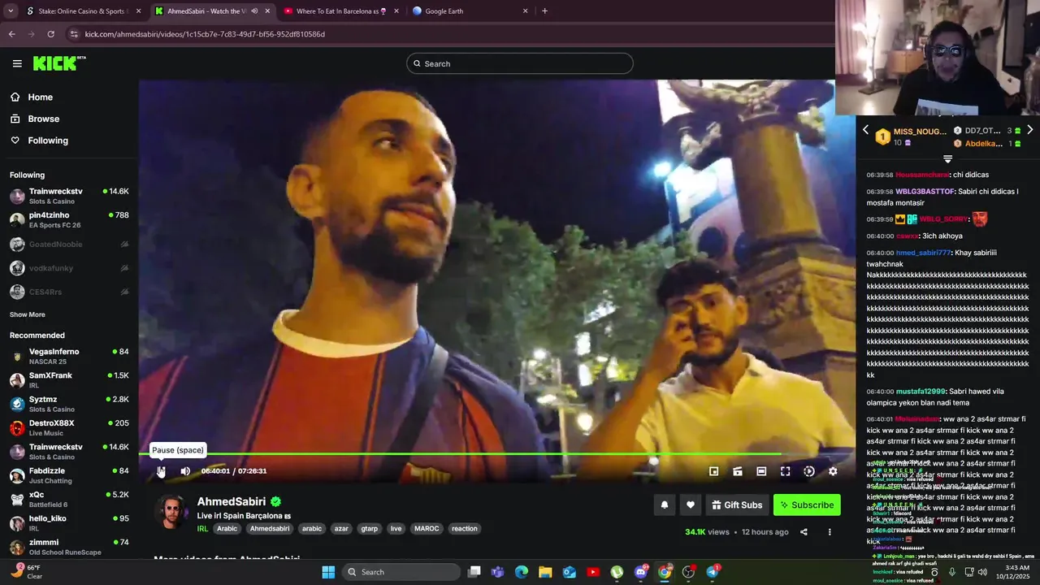Open the Kick hamburger menu
The height and width of the screenshot is (585, 1040).
click(x=17, y=63)
